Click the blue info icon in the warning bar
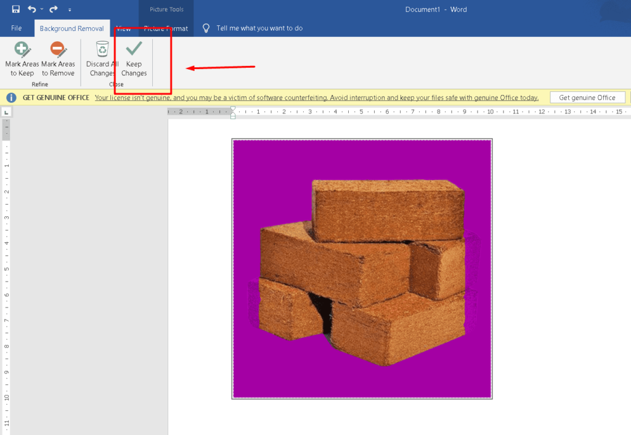This screenshot has width=631, height=435. (x=11, y=97)
